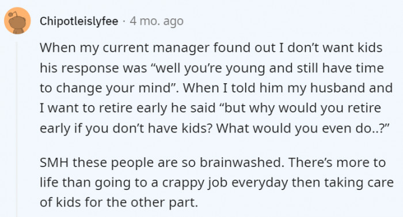Click the words 'but why would you retire'
Screen dimensions: 403x217
click(x=302, y=108)
